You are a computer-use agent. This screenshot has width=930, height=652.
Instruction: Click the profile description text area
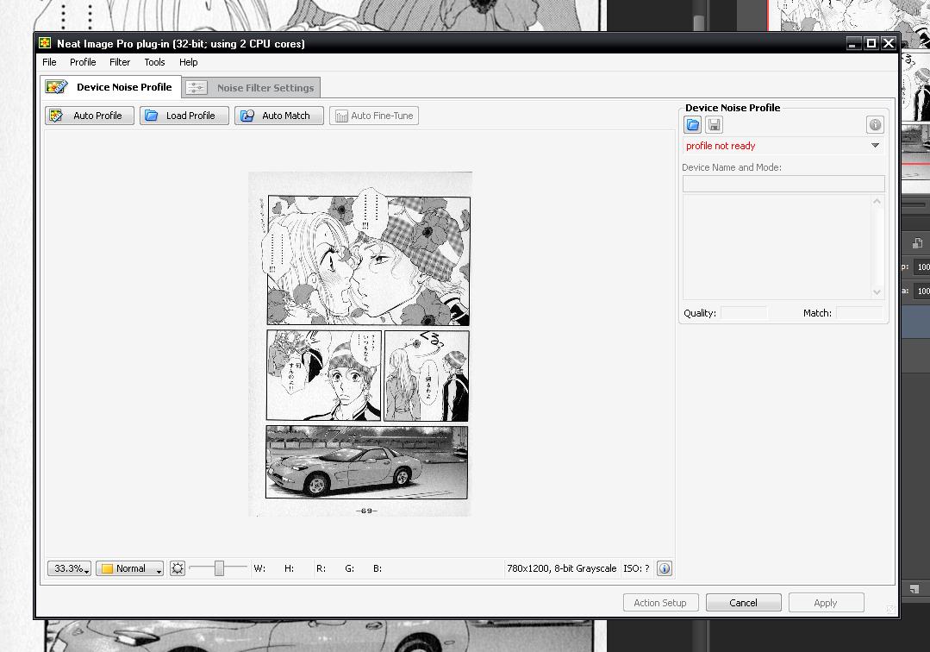(777, 247)
